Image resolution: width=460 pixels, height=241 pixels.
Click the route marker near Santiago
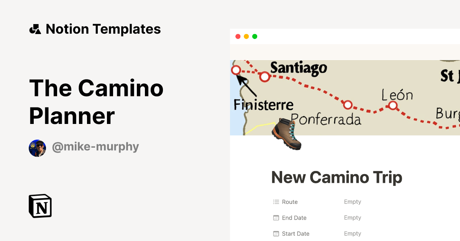point(264,77)
